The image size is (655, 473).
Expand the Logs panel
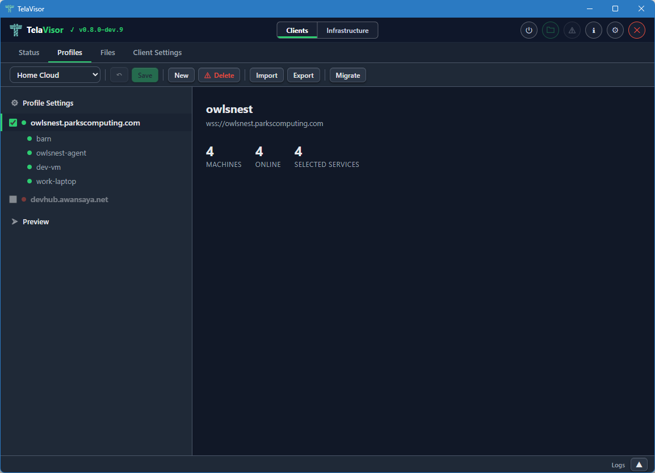tap(639, 464)
